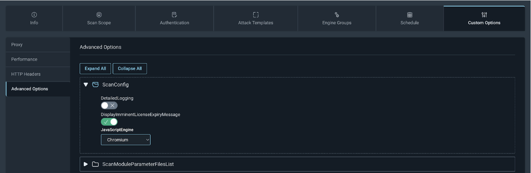Collapse the ScanConfig section arrow
531x173 pixels.
(x=86, y=85)
